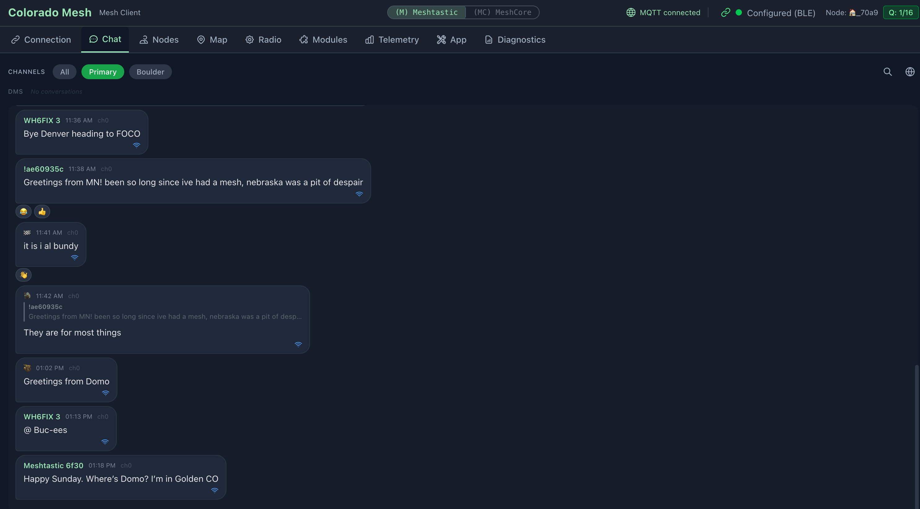920x509 pixels.
Task: Click the globe icon beside search
Action: (x=910, y=72)
